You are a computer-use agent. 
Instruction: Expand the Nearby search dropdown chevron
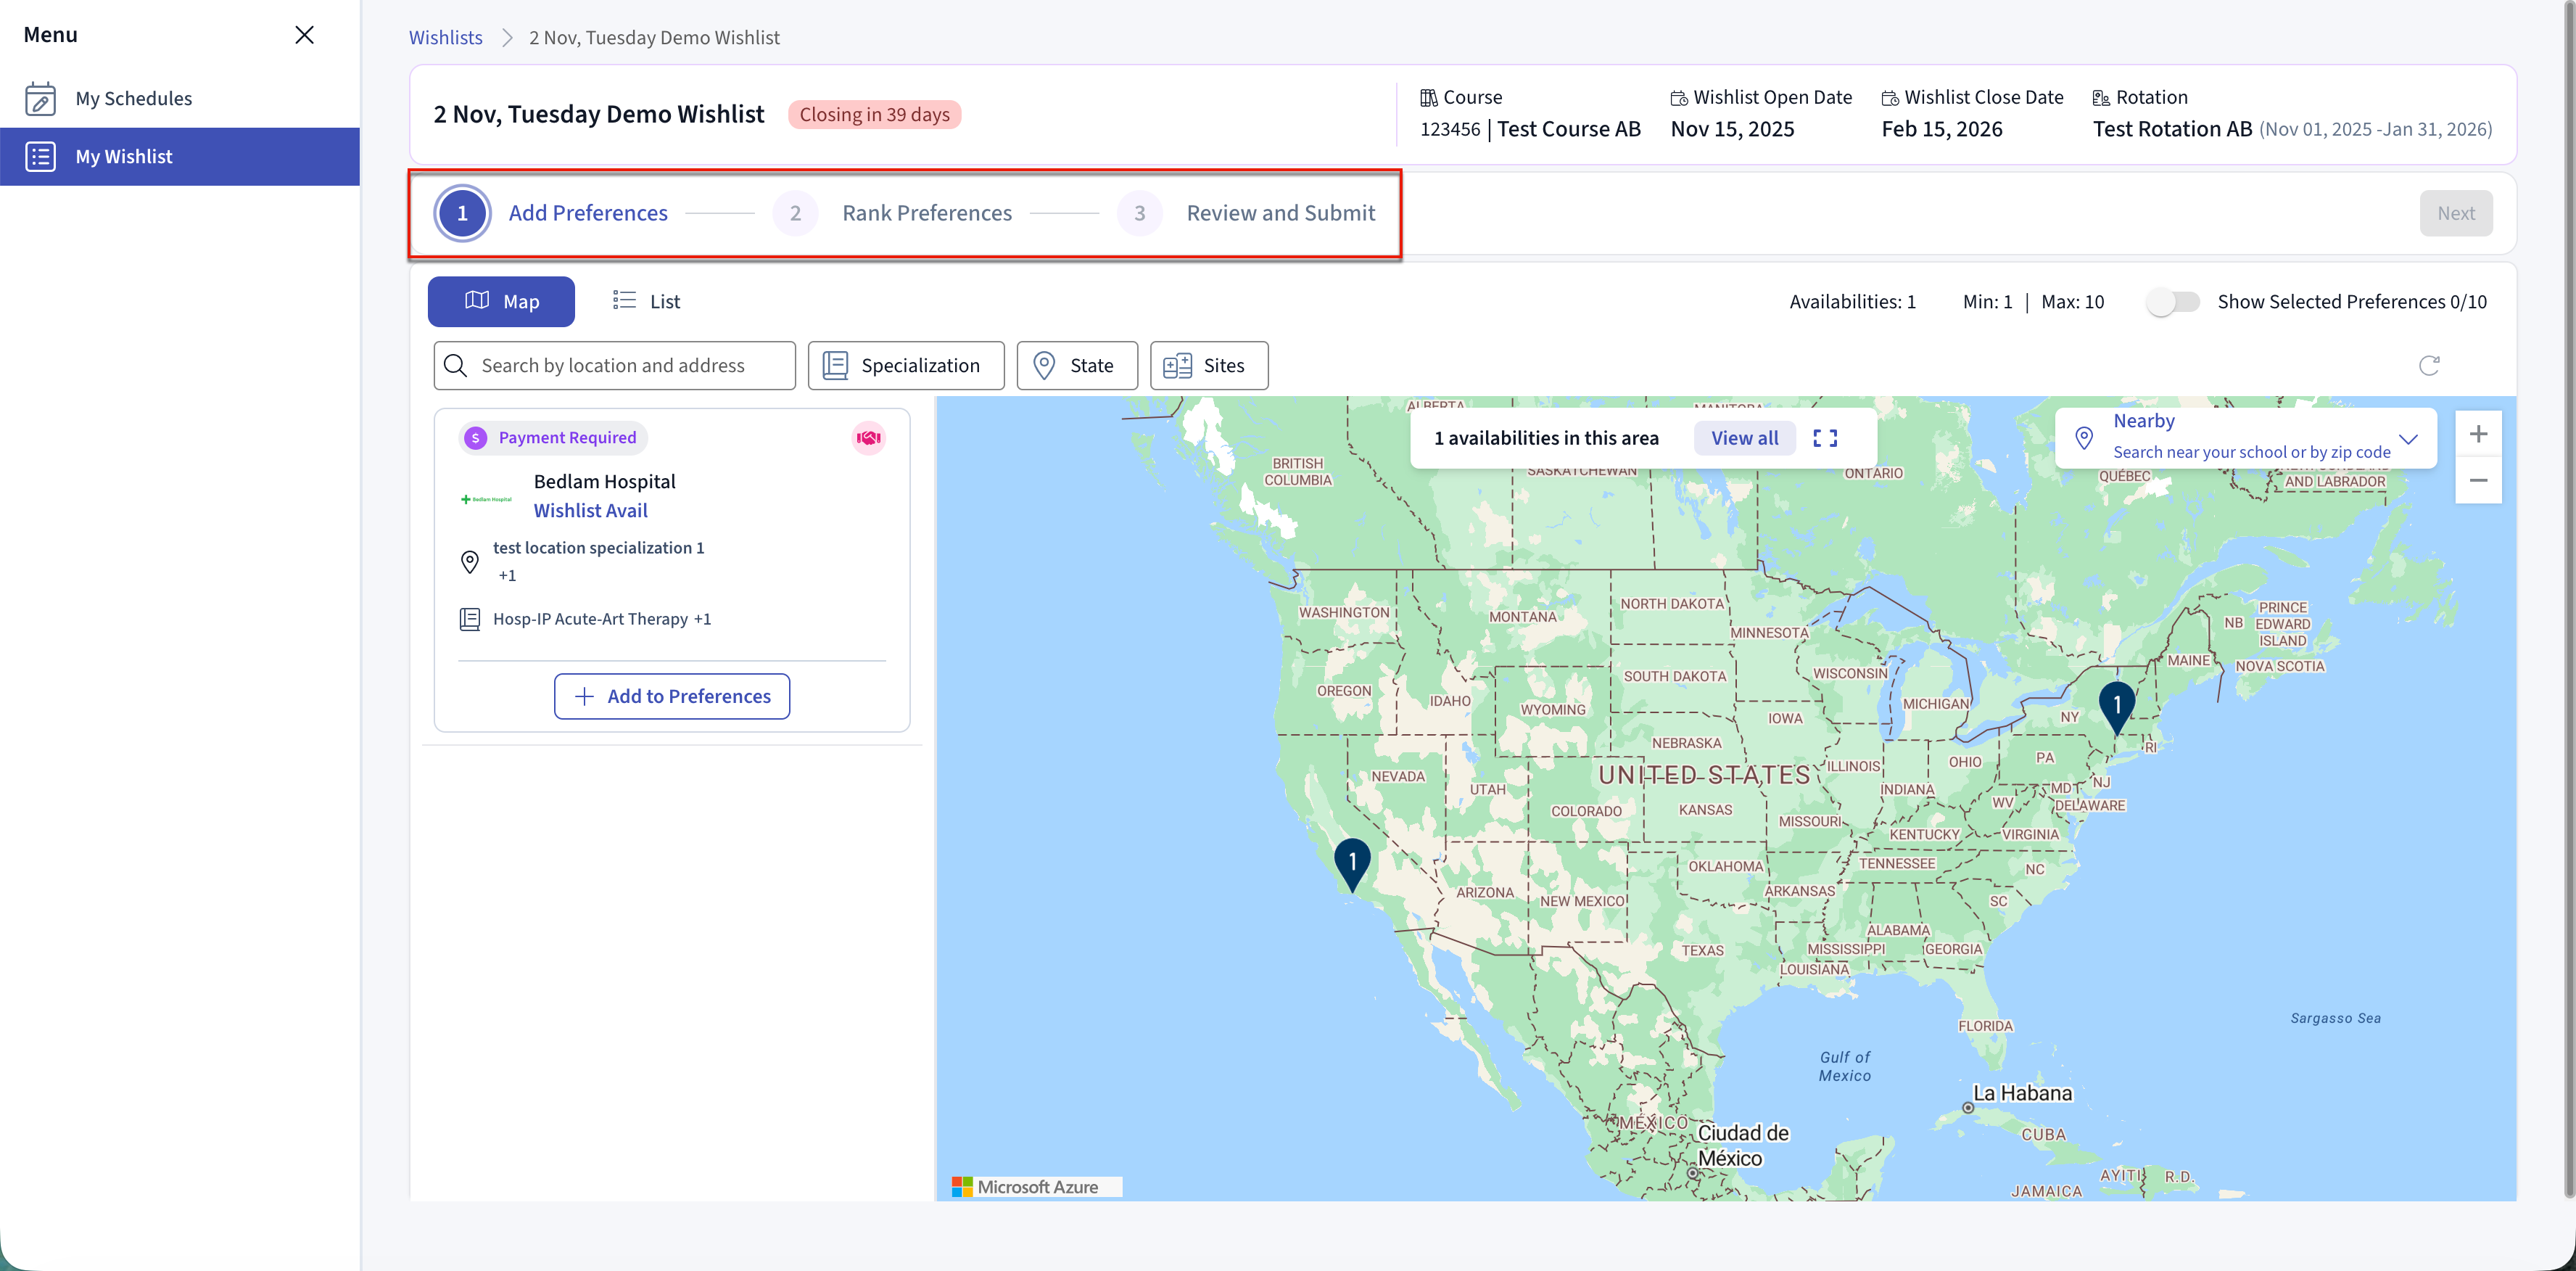[x=2407, y=439]
